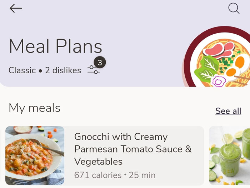Click the My meals section heading
Screen dimensions: 250x188
34,108
